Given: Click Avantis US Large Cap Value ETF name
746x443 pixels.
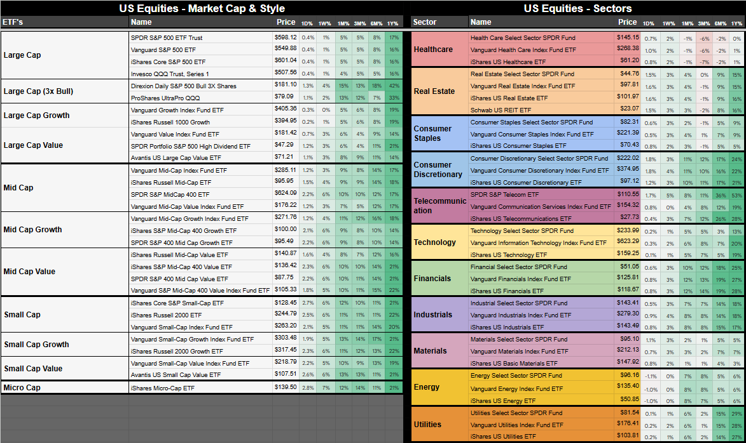Looking at the screenshot, I should [176, 157].
